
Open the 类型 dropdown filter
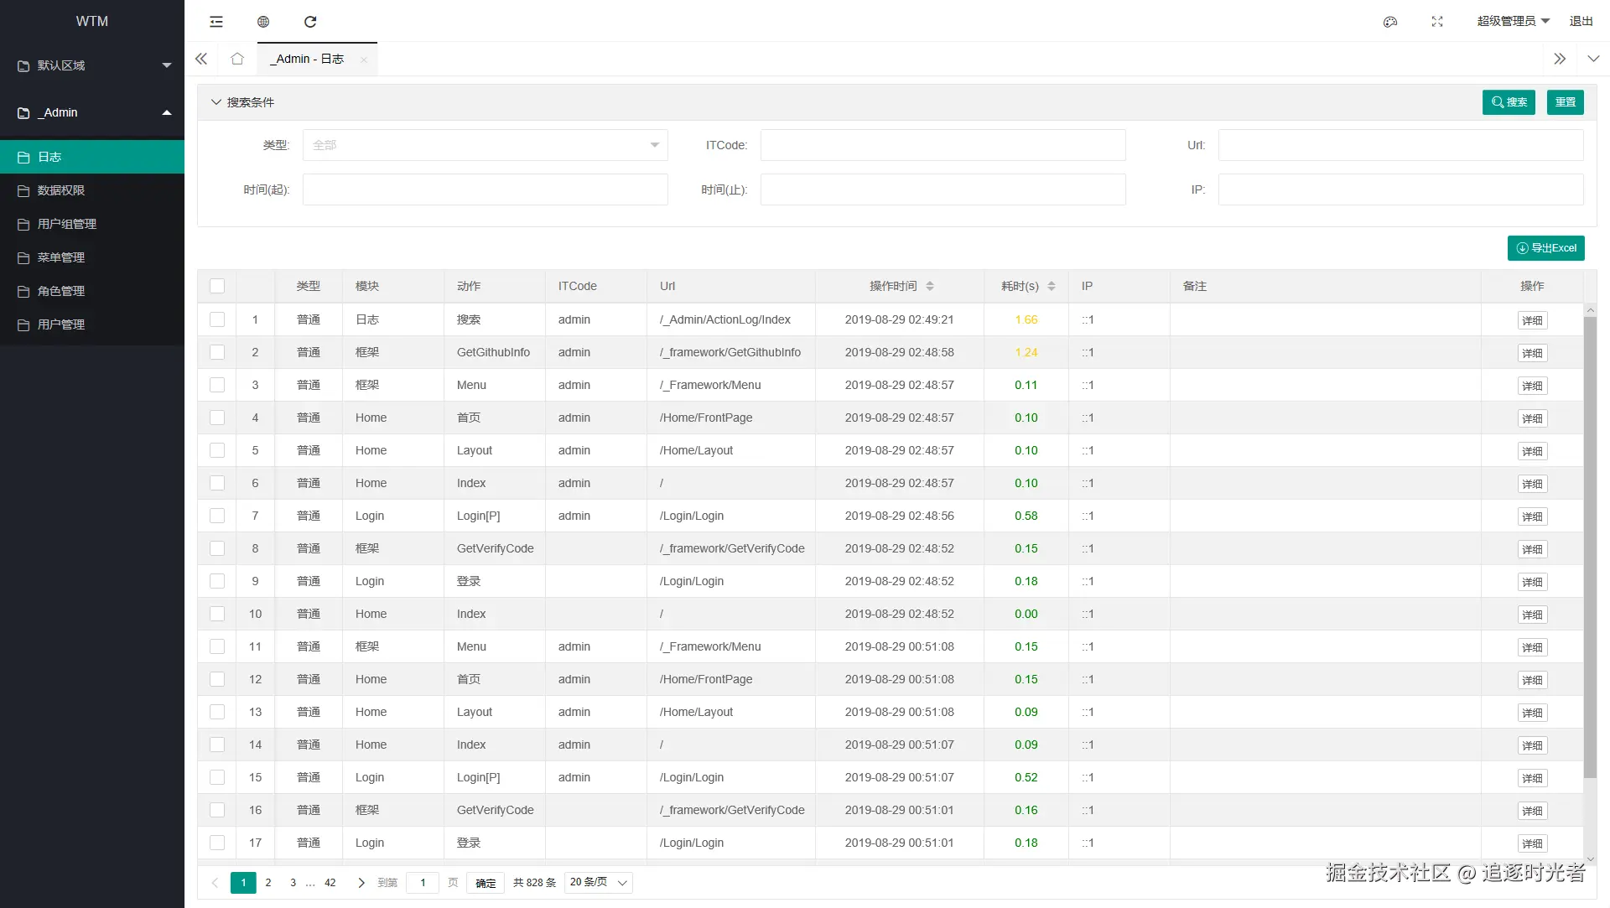click(x=485, y=145)
